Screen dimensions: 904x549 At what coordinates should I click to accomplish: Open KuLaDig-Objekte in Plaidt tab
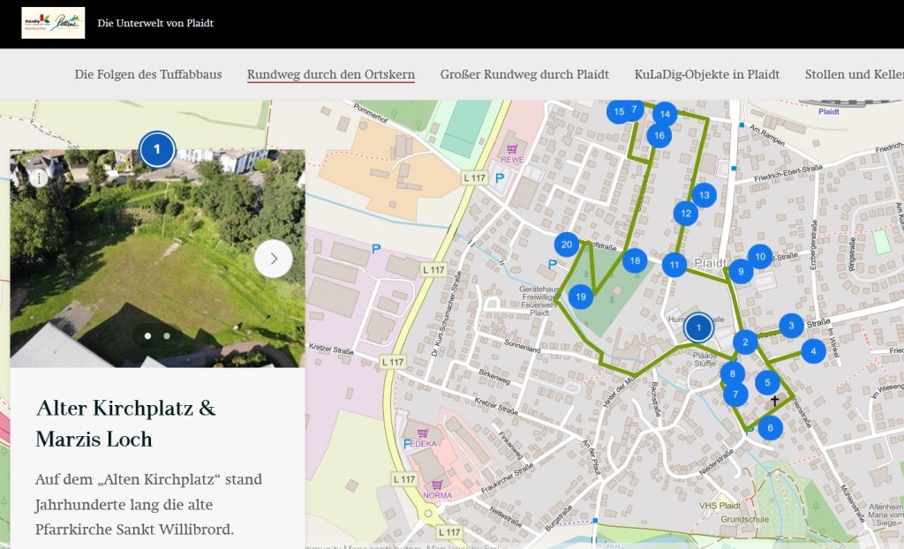(706, 74)
